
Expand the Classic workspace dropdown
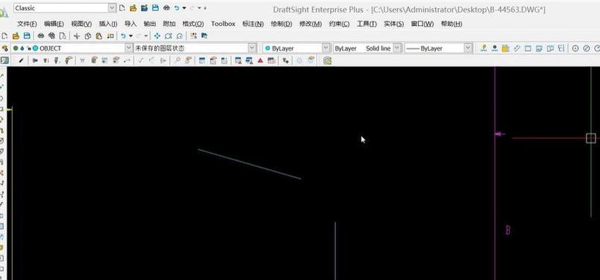click(x=112, y=7)
